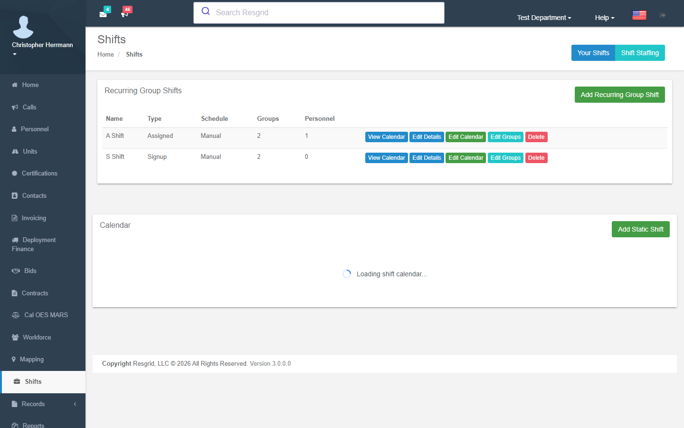Screen dimensions: 684x428
Task: Click the Add Static Shift button
Action: click(640, 229)
